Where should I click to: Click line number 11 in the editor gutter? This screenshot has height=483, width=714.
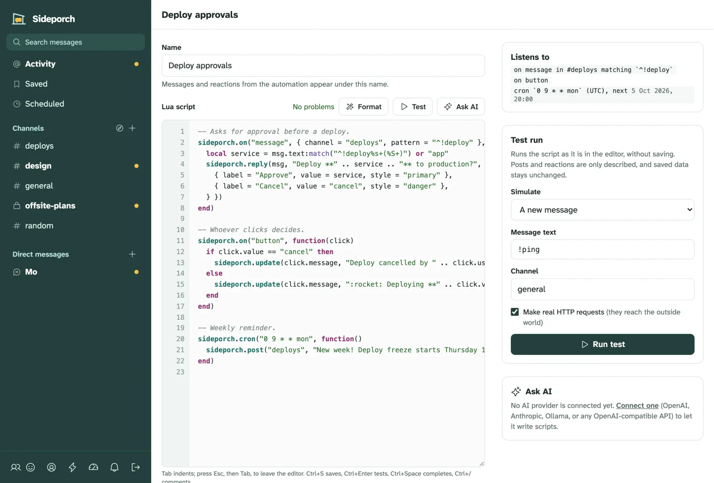tap(180, 241)
